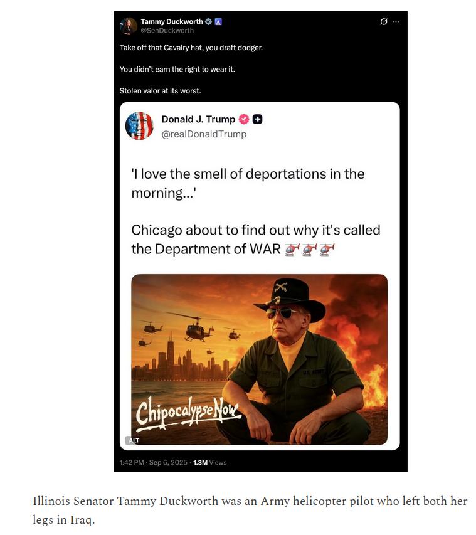Open the @SenDuckworth handle link

pos(167,30)
